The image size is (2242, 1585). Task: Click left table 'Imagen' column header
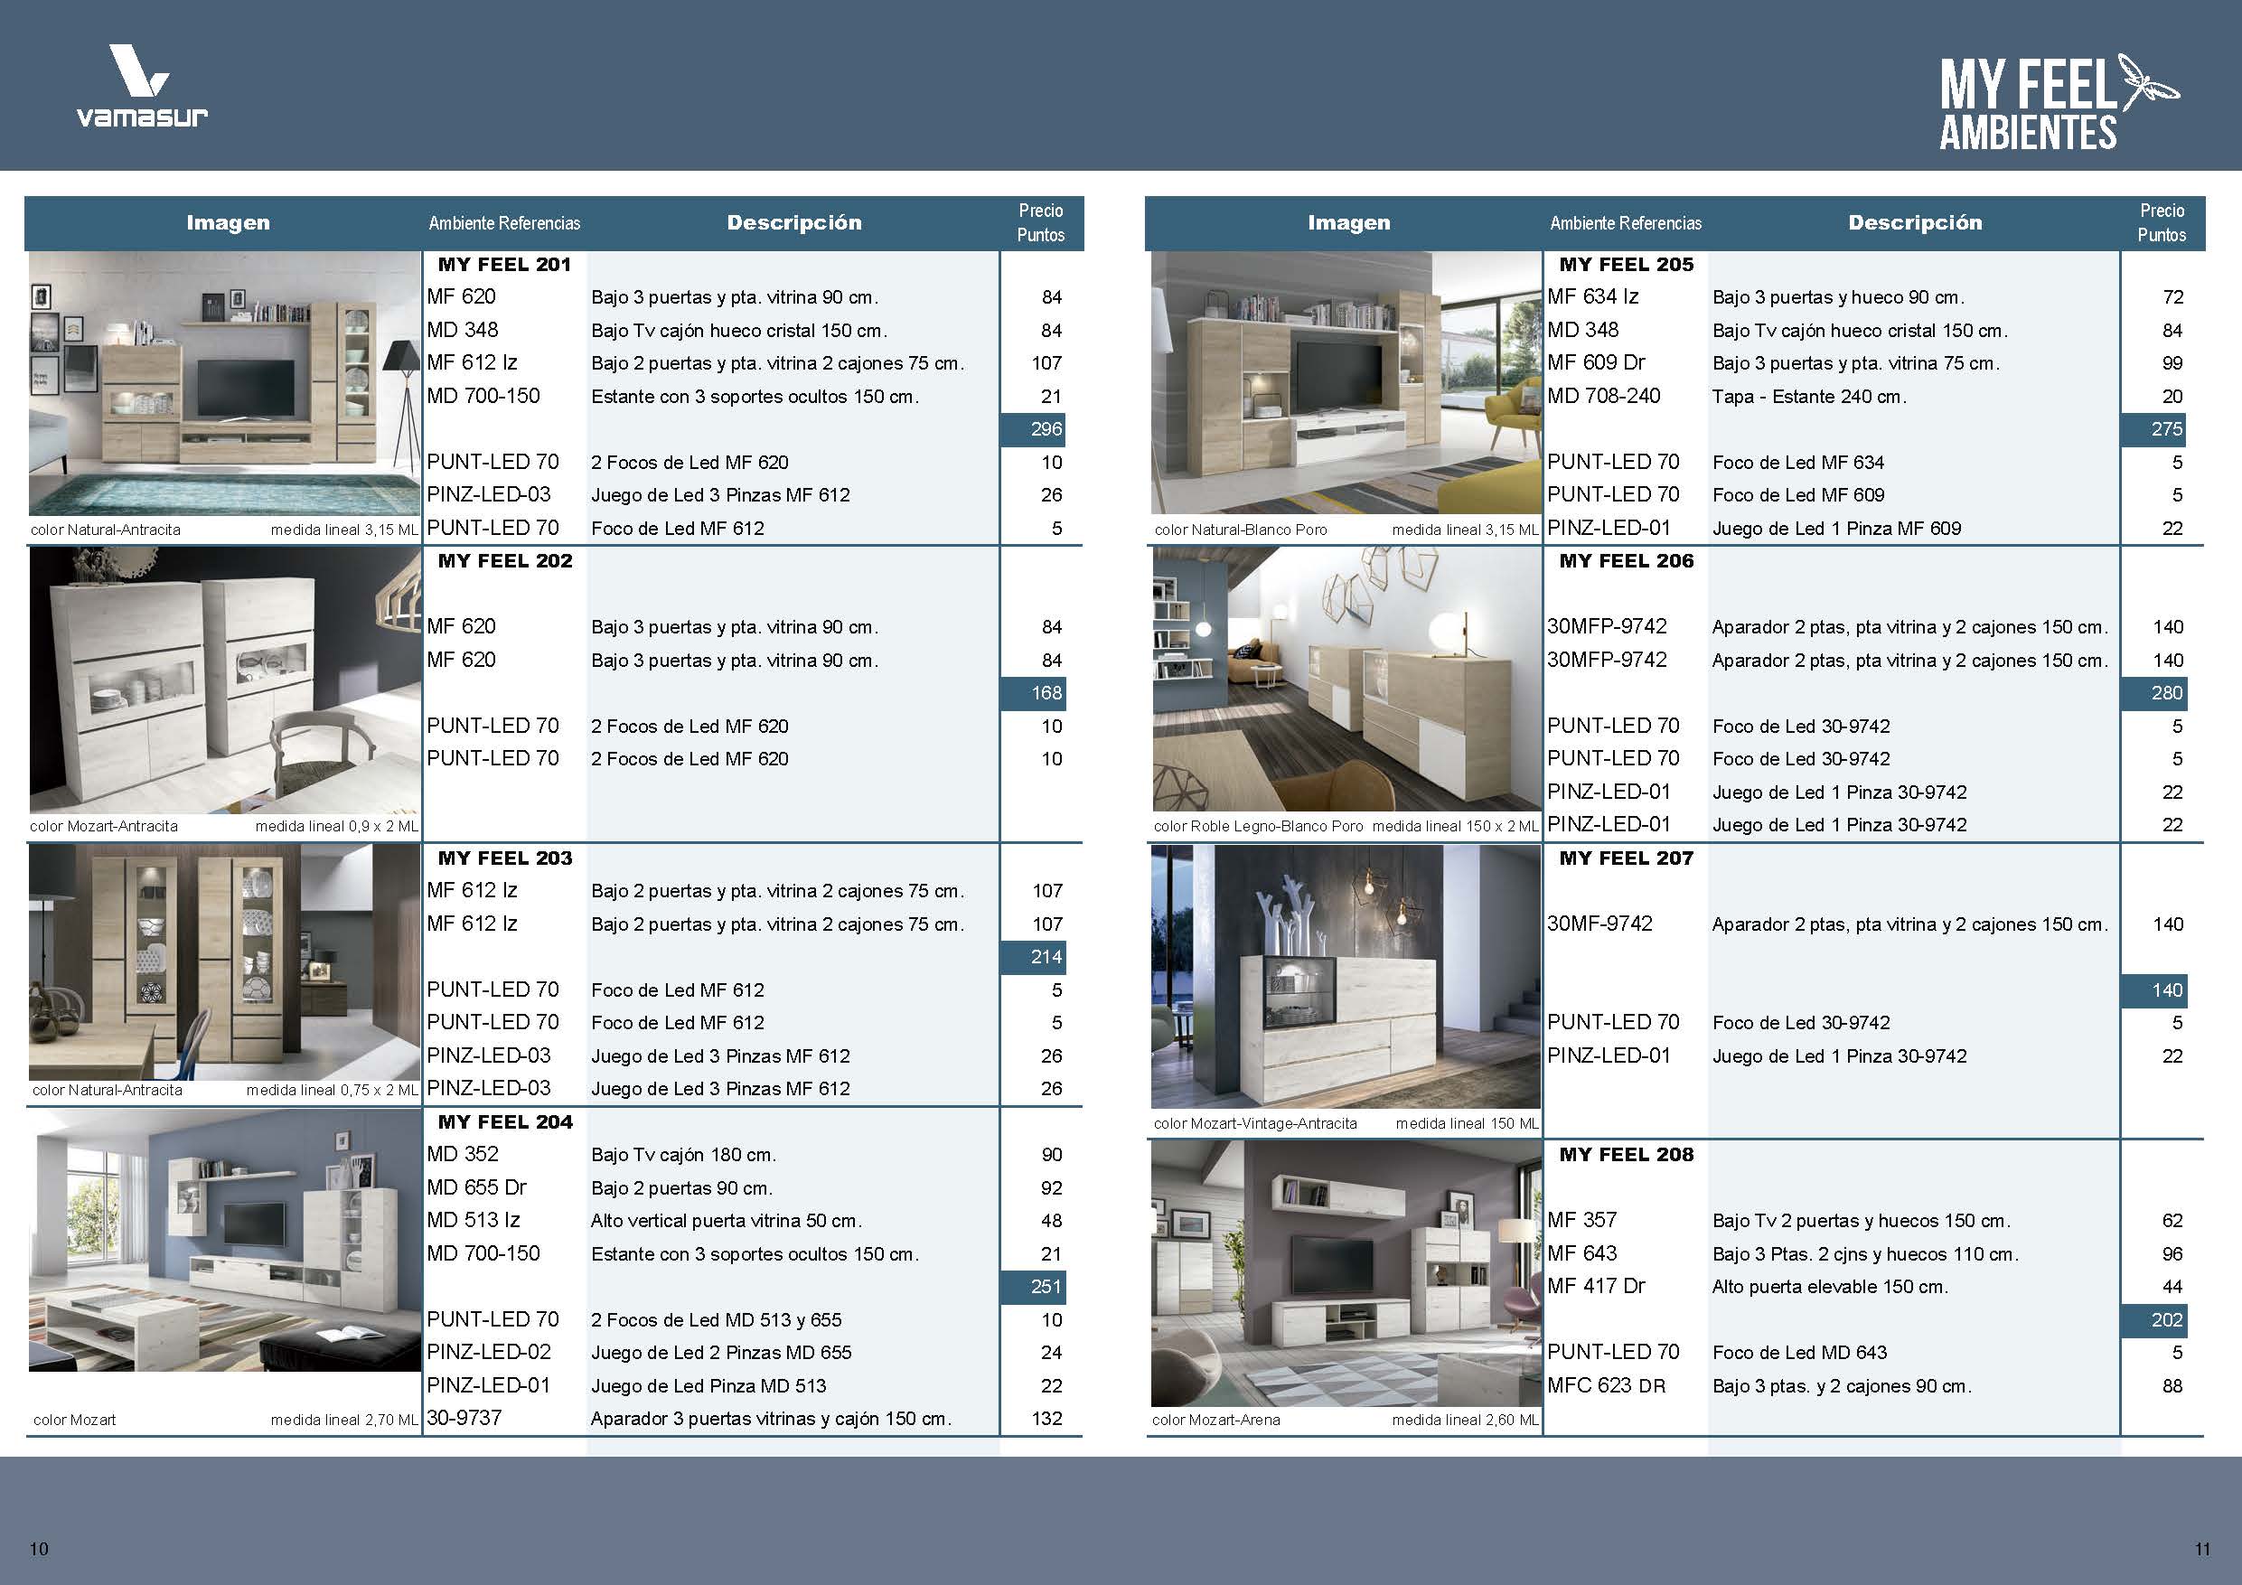(x=228, y=222)
